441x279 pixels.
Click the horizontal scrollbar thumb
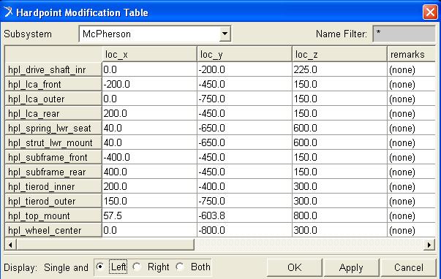[105, 245]
